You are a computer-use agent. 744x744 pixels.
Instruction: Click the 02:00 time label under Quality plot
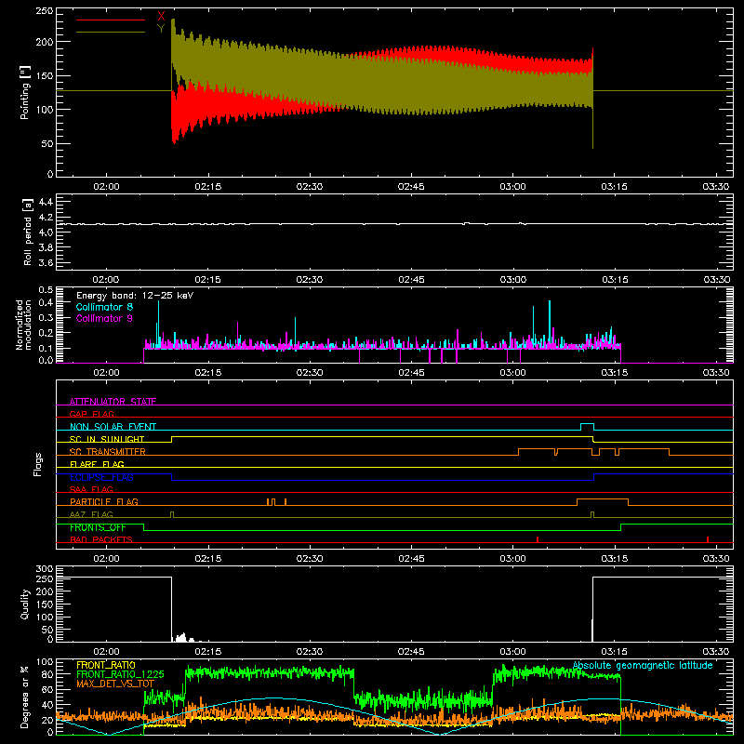106,652
